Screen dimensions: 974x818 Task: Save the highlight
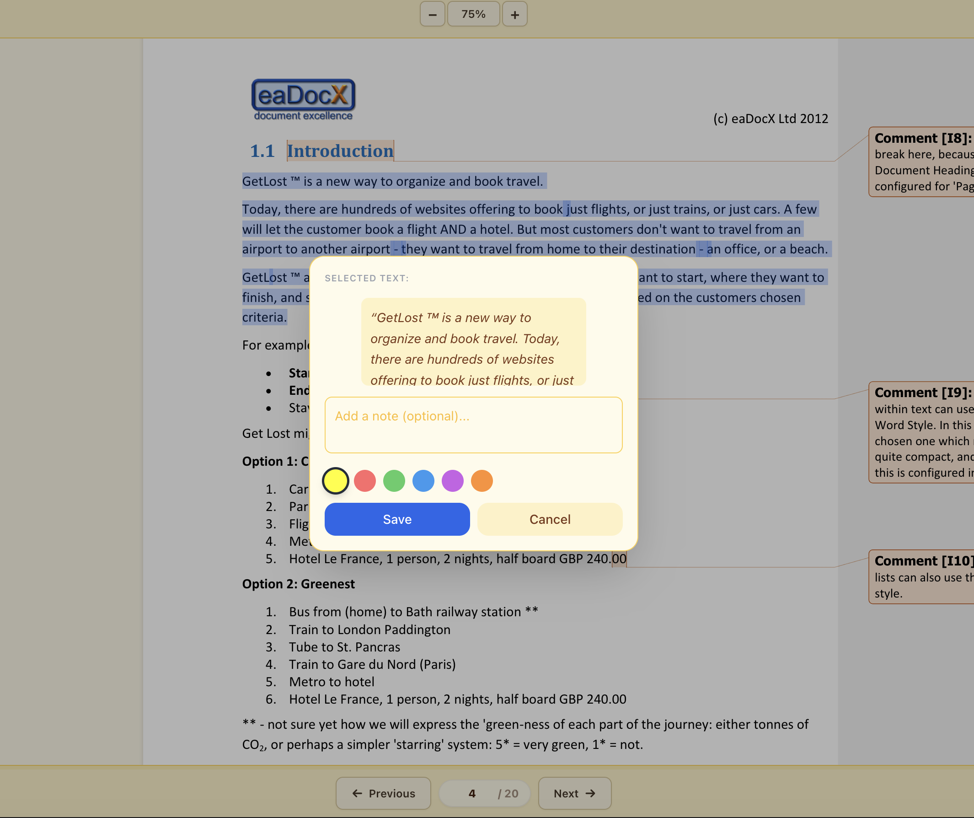point(397,519)
